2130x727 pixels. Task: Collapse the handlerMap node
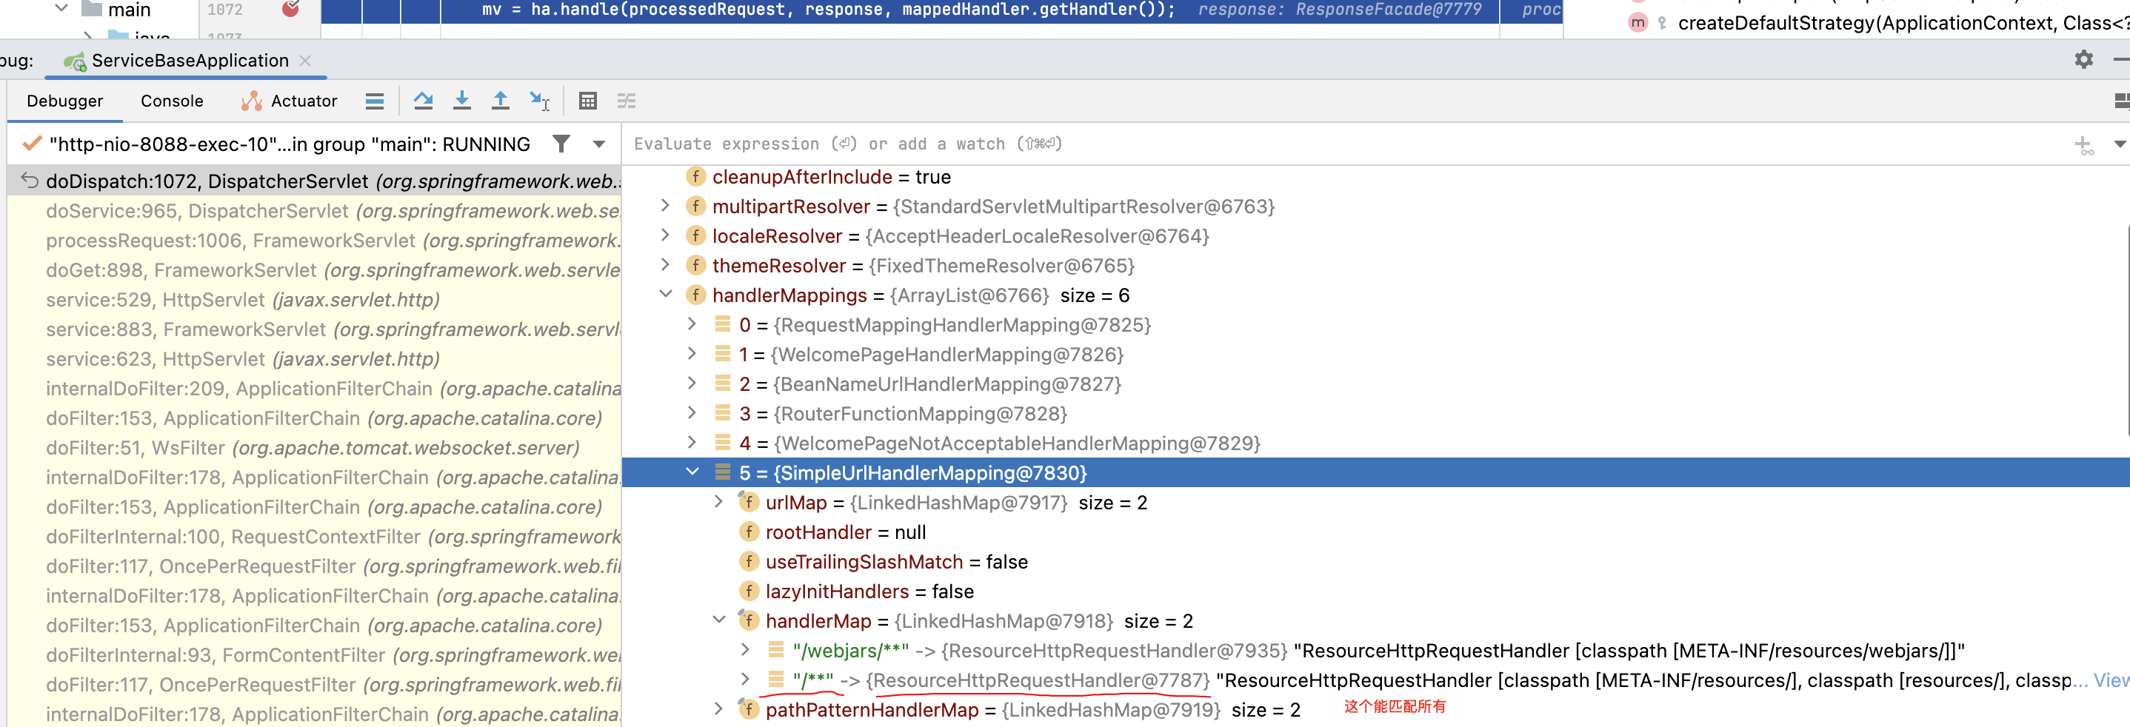point(718,620)
